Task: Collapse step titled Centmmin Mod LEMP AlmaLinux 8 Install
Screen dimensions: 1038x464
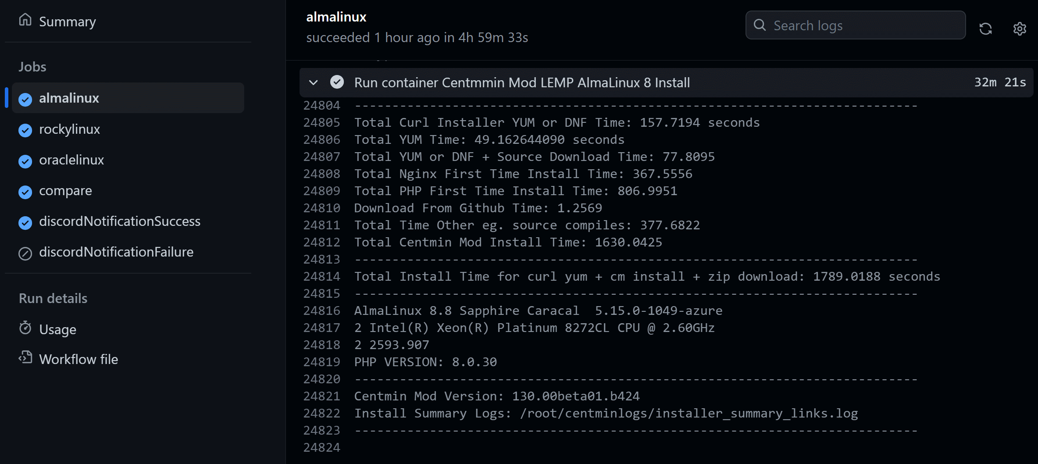Action: (x=666, y=82)
